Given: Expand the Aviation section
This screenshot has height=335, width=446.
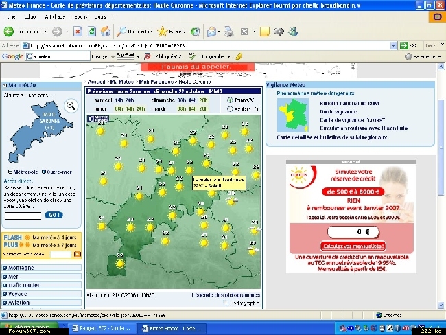Looking at the screenshot, I should point(42,303).
